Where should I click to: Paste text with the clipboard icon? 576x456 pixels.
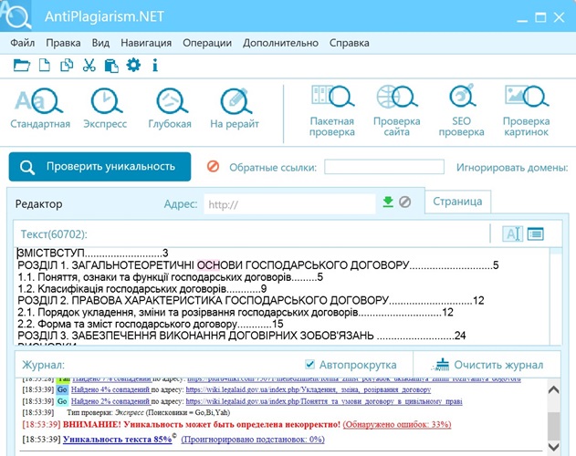pos(111,66)
